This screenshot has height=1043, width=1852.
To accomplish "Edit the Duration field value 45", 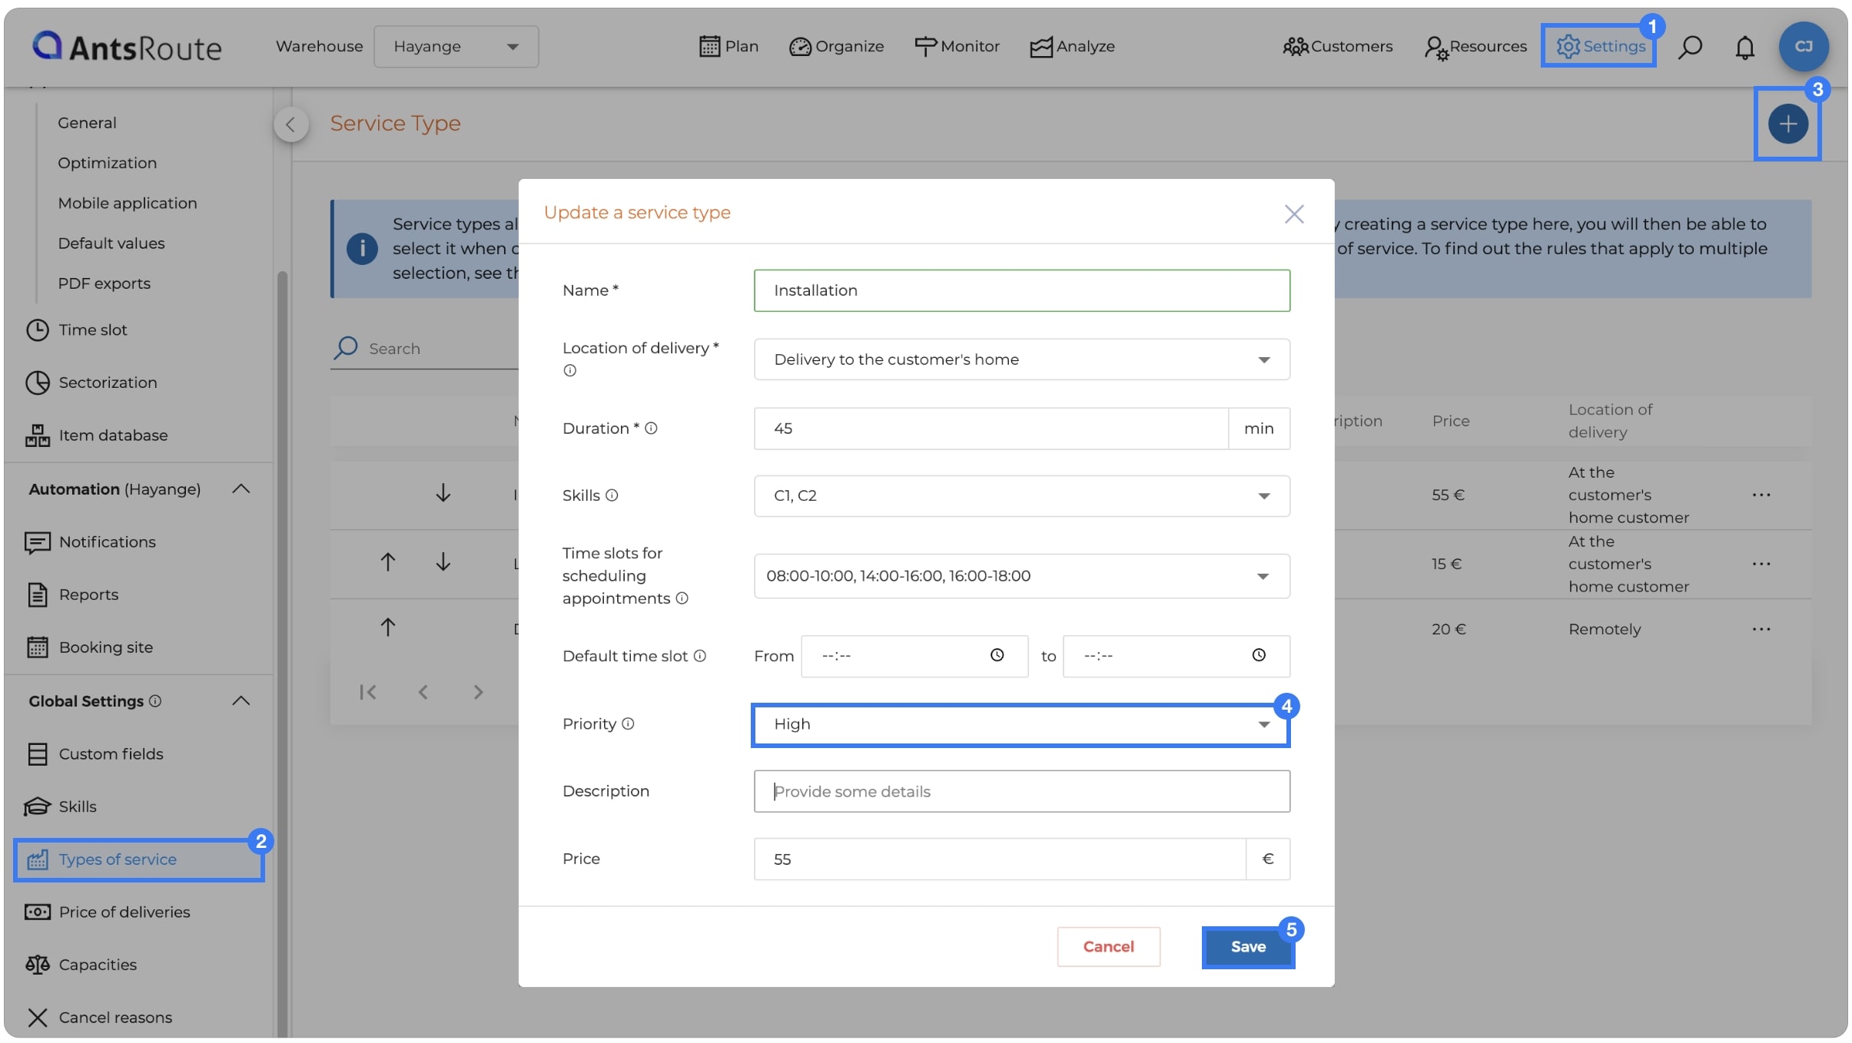I will pos(991,429).
